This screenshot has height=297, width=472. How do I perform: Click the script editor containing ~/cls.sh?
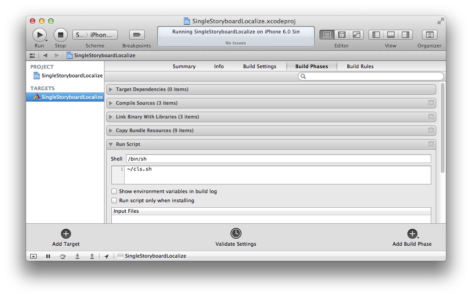tap(271, 175)
